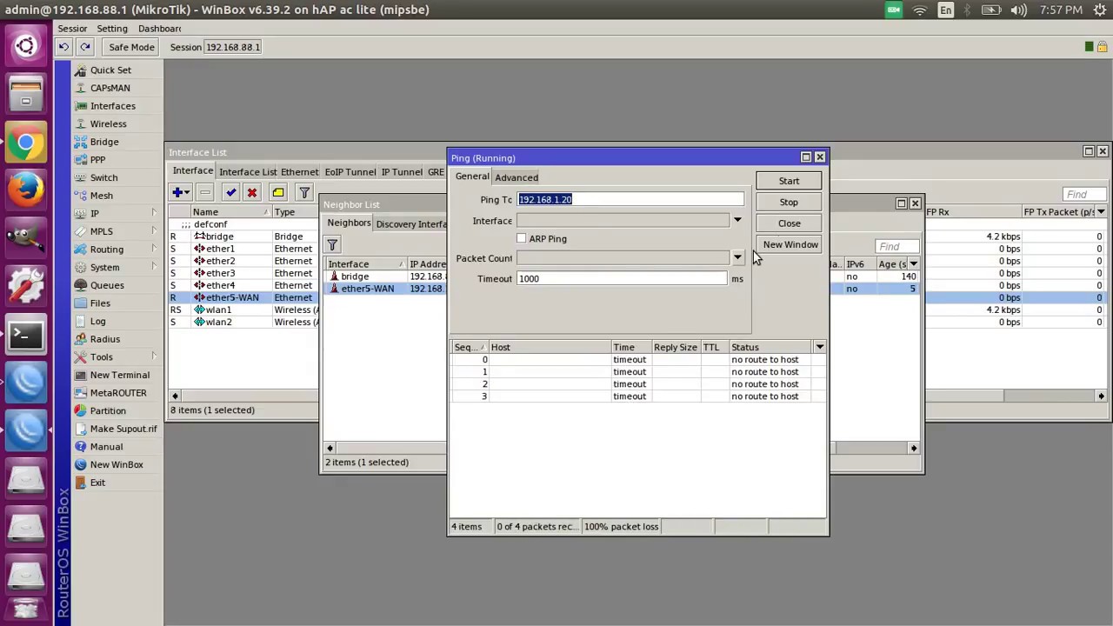Open Partition menu
This screenshot has height=626, width=1113.
point(108,410)
